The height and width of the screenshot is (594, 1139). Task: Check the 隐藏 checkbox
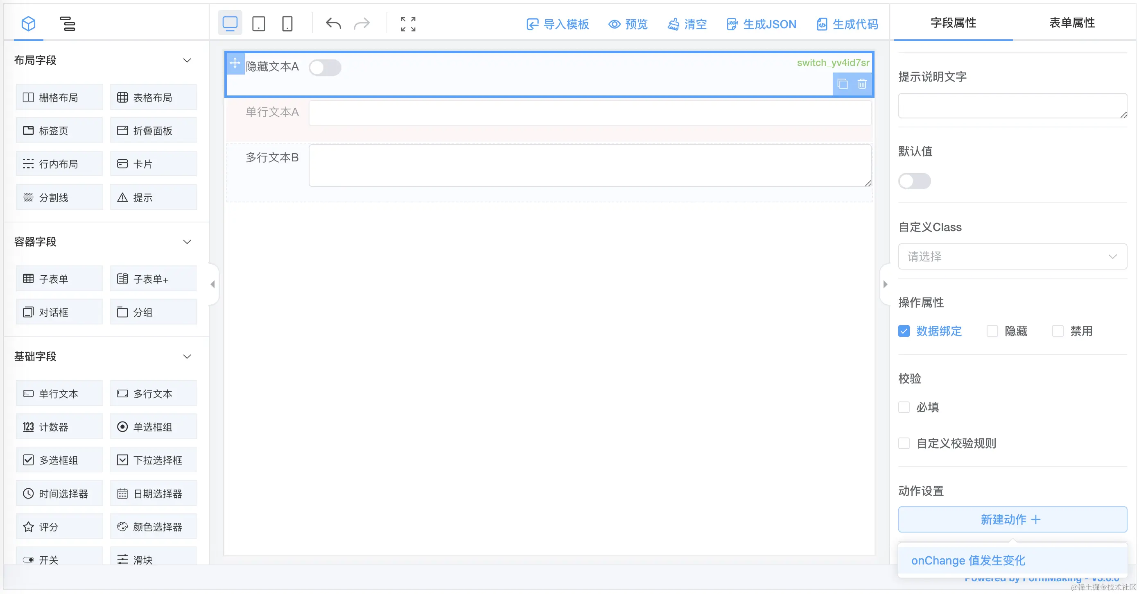tap(992, 331)
